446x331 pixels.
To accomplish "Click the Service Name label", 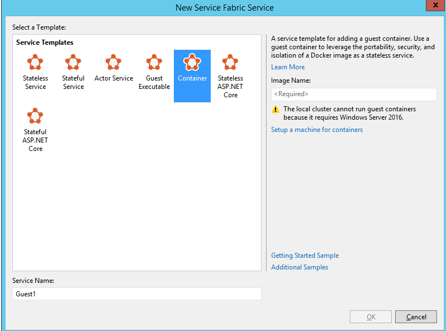I will [33, 281].
